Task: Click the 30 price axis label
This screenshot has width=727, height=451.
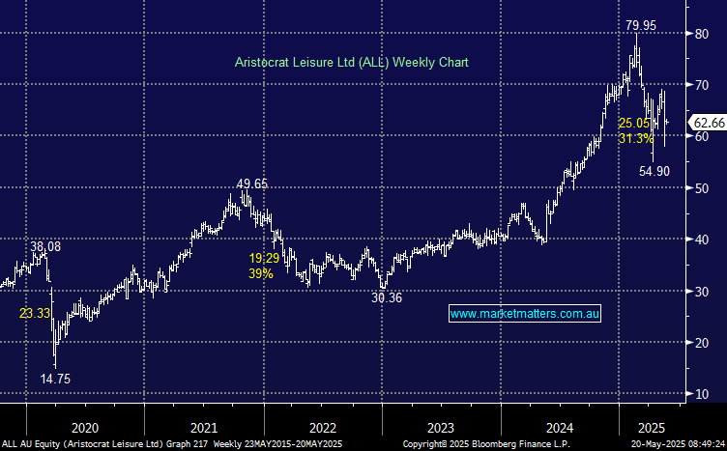Action: point(702,292)
